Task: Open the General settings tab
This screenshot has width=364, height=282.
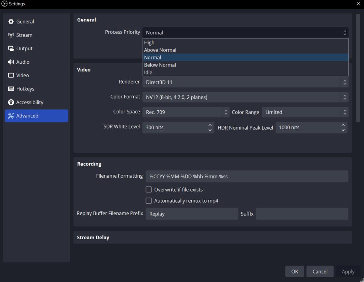Action: tap(37, 22)
